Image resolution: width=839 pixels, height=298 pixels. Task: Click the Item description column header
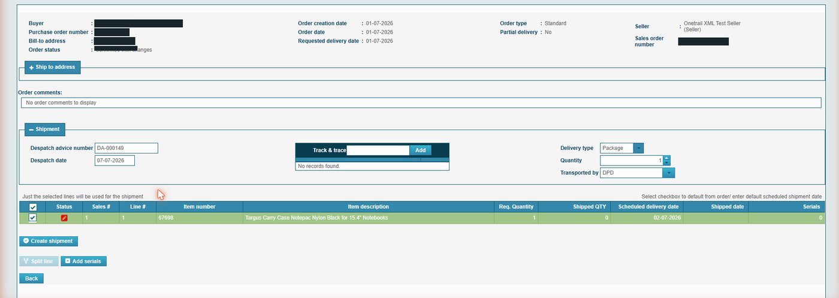[x=369, y=207]
